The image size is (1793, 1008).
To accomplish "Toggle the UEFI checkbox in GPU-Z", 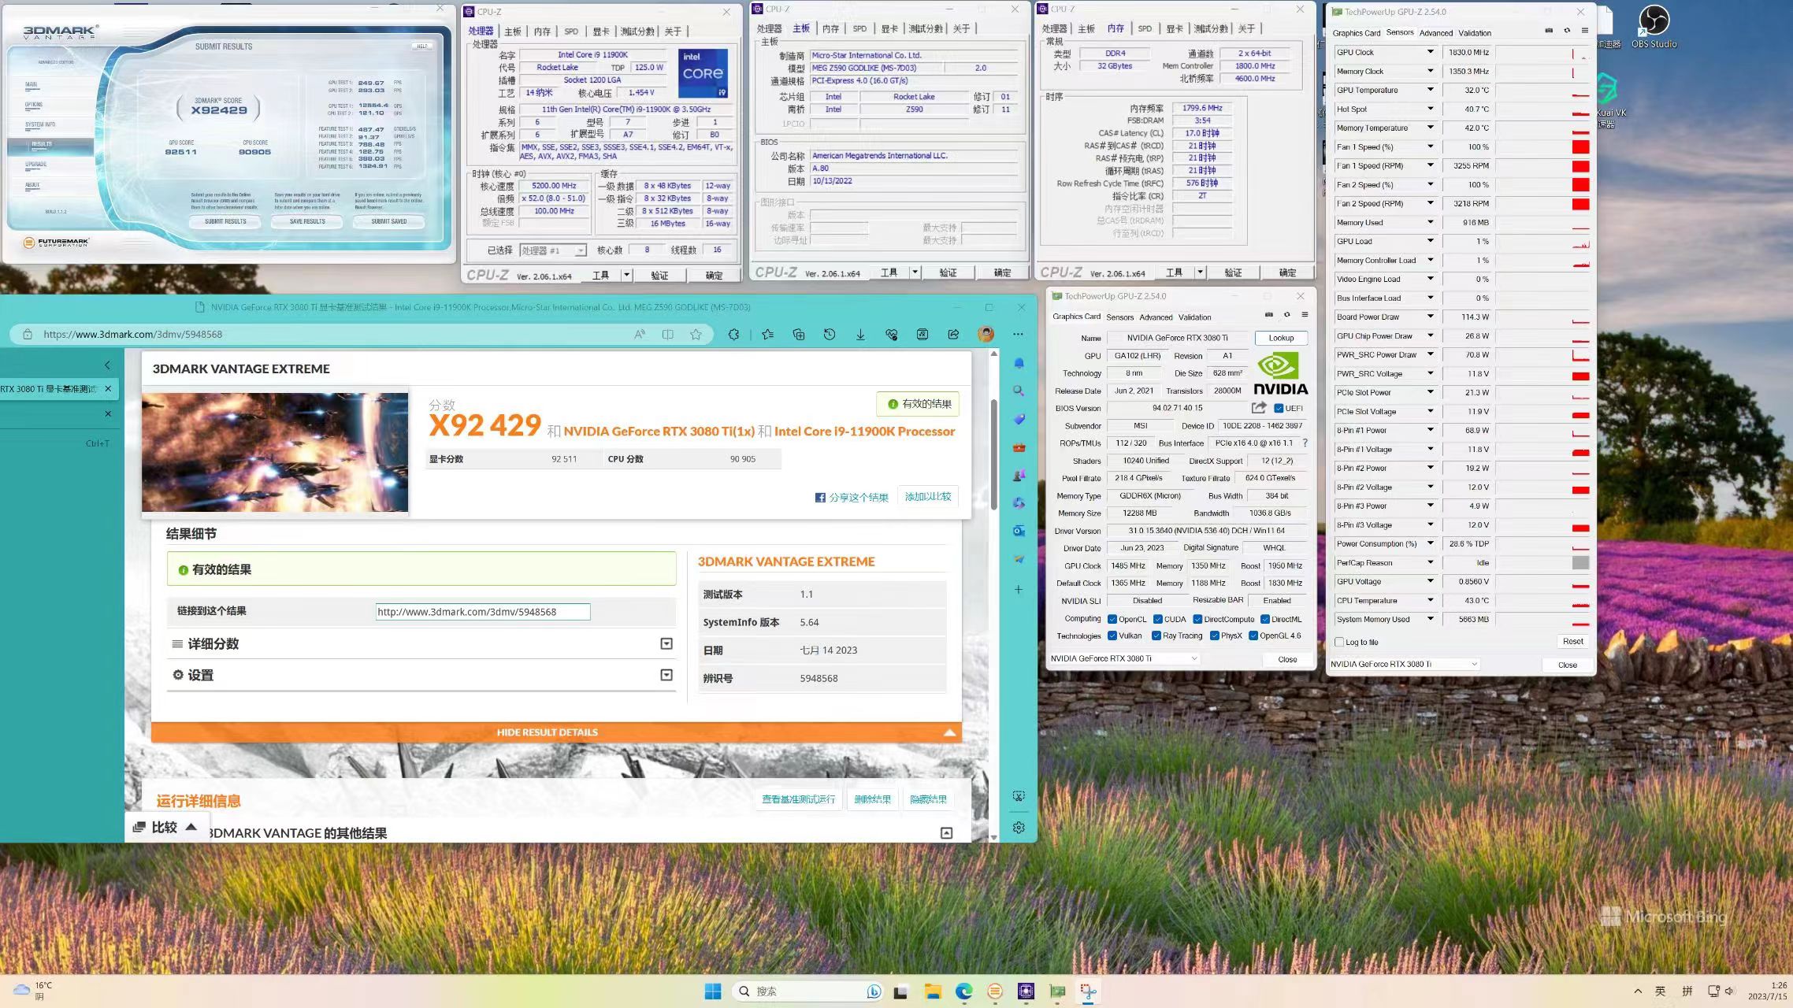I will click(1278, 408).
